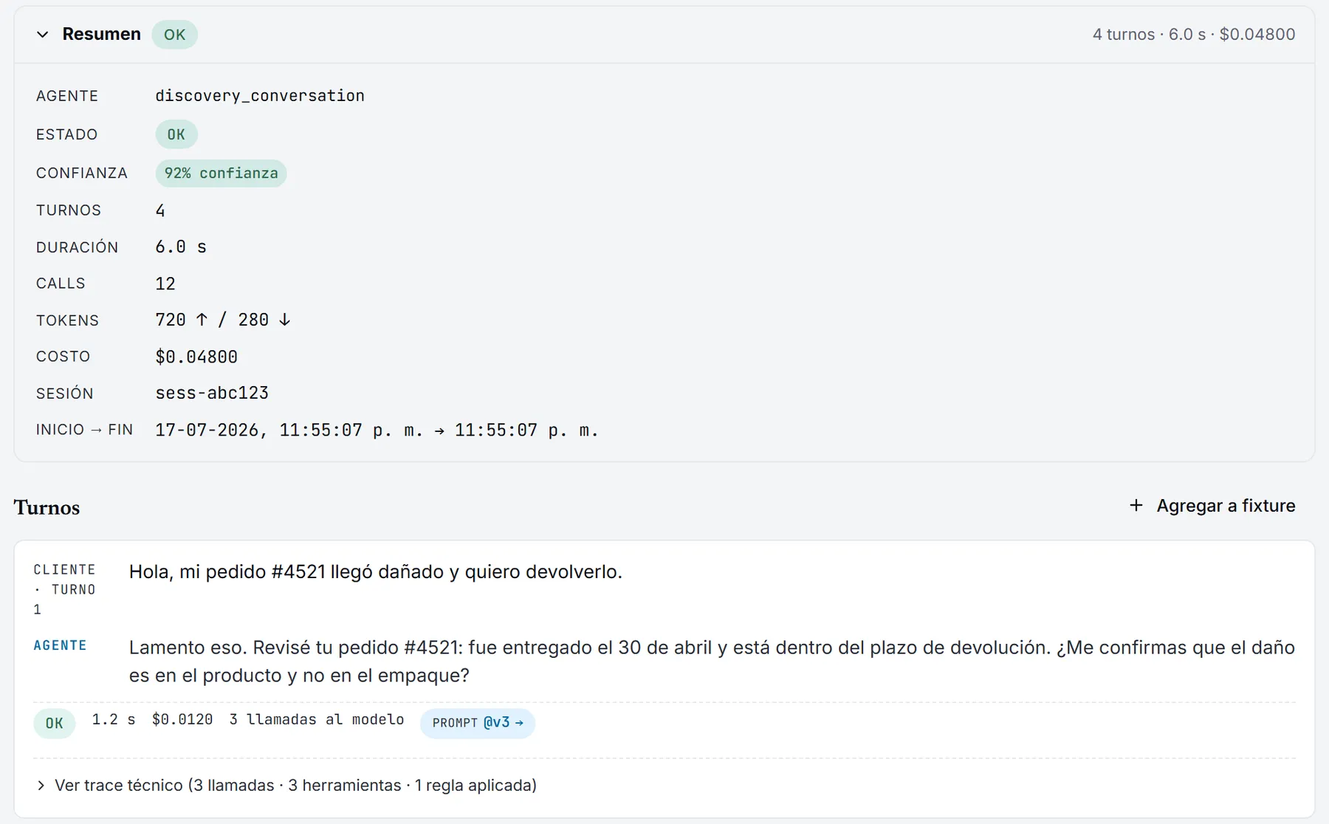
Task: Click the session ID sess-abc123
Action: click(x=212, y=393)
